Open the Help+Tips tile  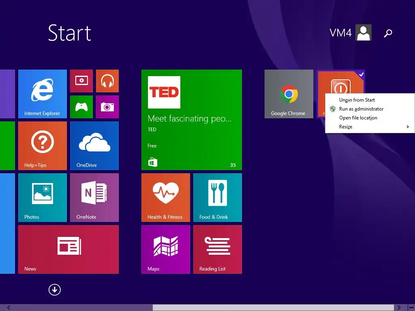pos(42,146)
